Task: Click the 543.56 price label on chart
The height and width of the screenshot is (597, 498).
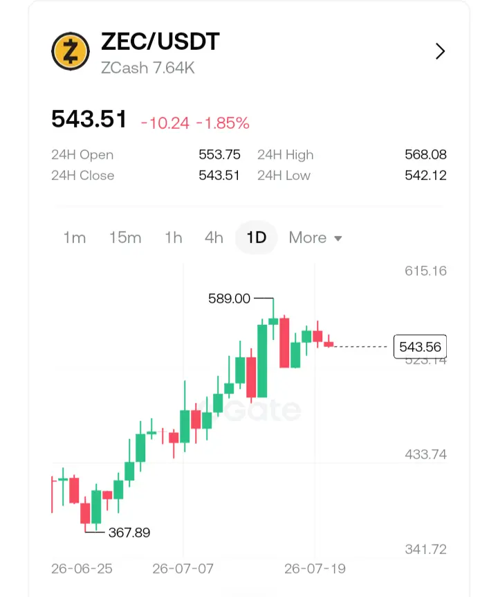Action: coord(420,346)
